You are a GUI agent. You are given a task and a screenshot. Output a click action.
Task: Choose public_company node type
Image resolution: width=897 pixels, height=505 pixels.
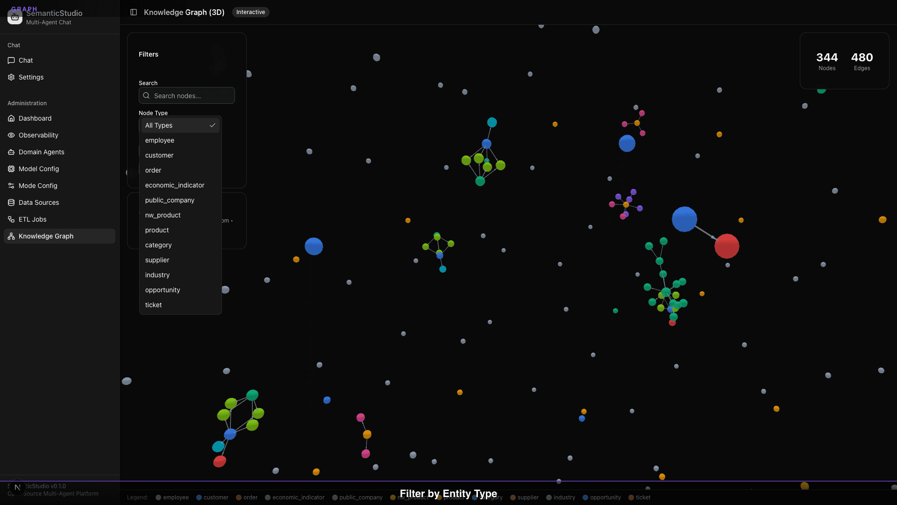point(180,200)
